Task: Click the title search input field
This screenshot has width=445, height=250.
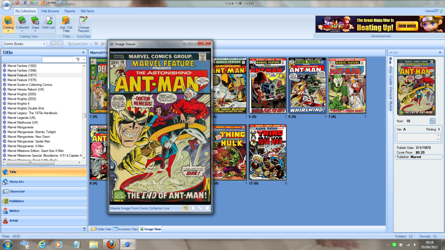Action: coord(58,59)
